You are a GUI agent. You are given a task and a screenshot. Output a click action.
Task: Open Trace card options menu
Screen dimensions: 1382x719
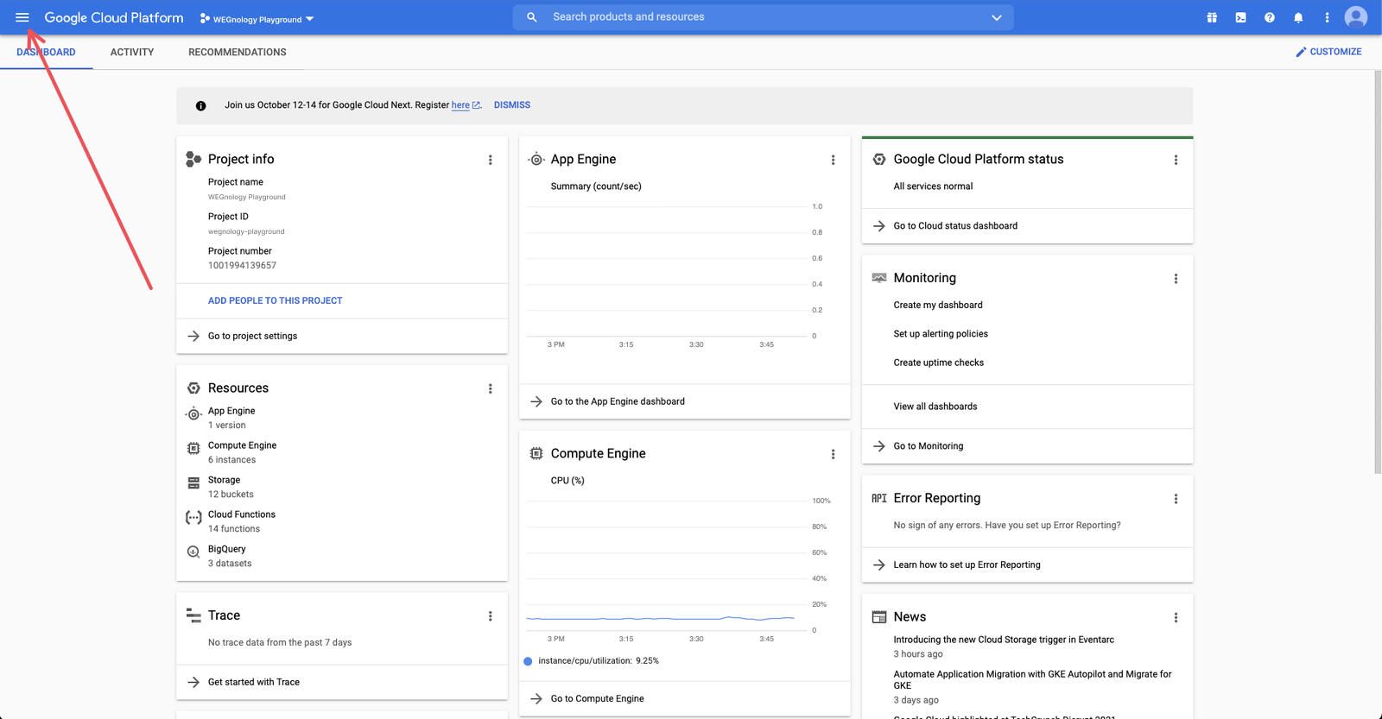491,616
